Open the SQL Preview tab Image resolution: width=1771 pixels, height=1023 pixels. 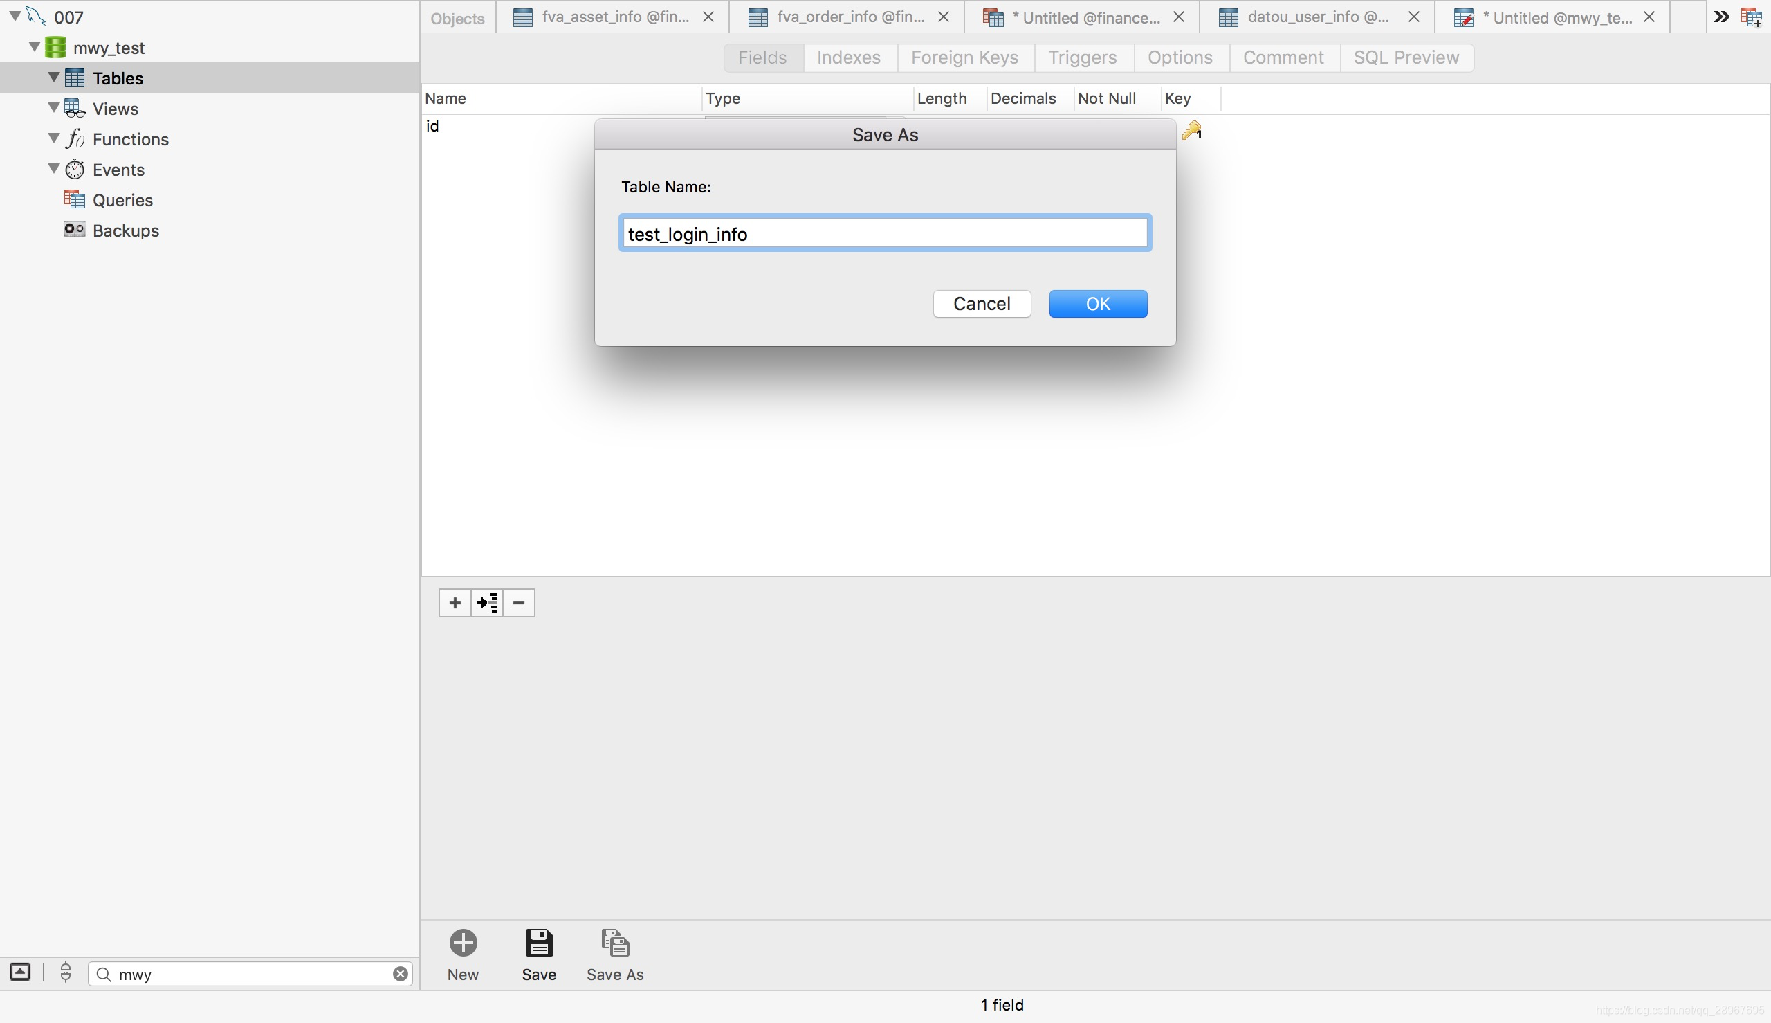(x=1406, y=57)
